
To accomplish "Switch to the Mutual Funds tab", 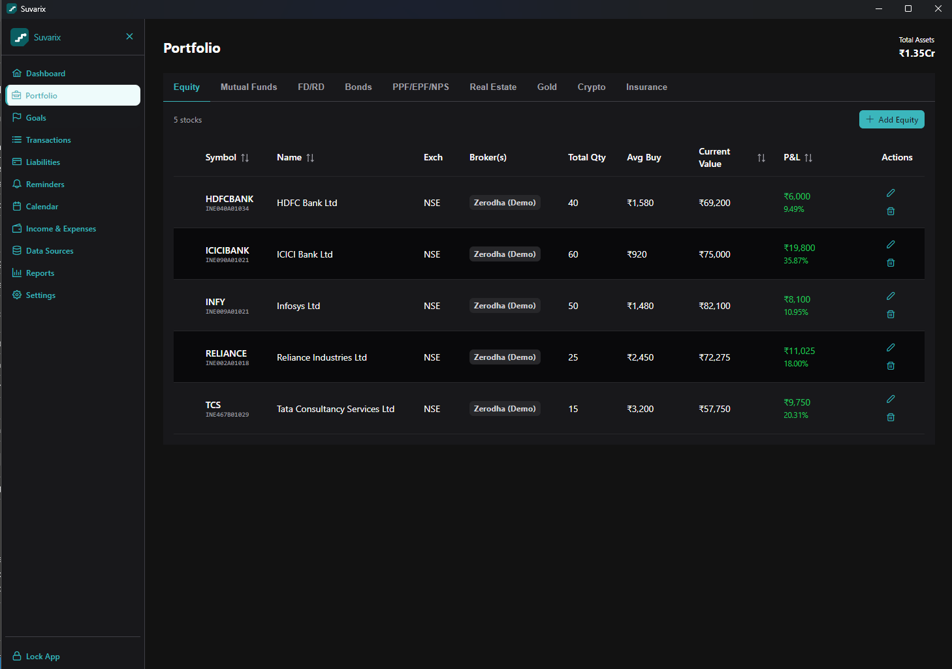I will point(249,87).
